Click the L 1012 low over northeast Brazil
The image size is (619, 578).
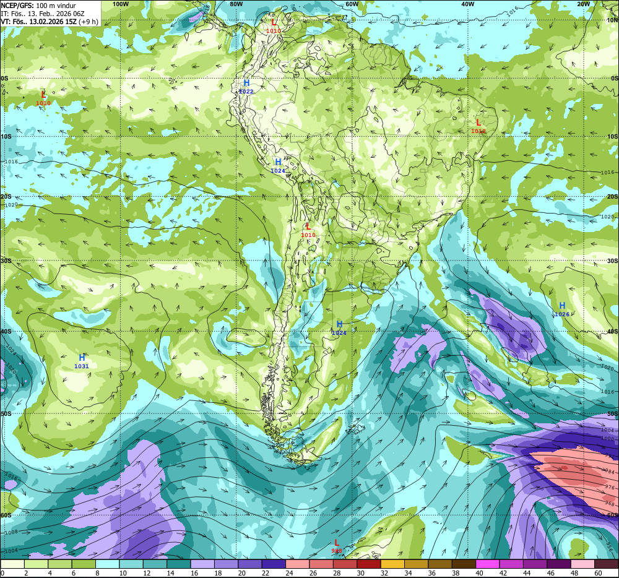(x=478, y=126)
